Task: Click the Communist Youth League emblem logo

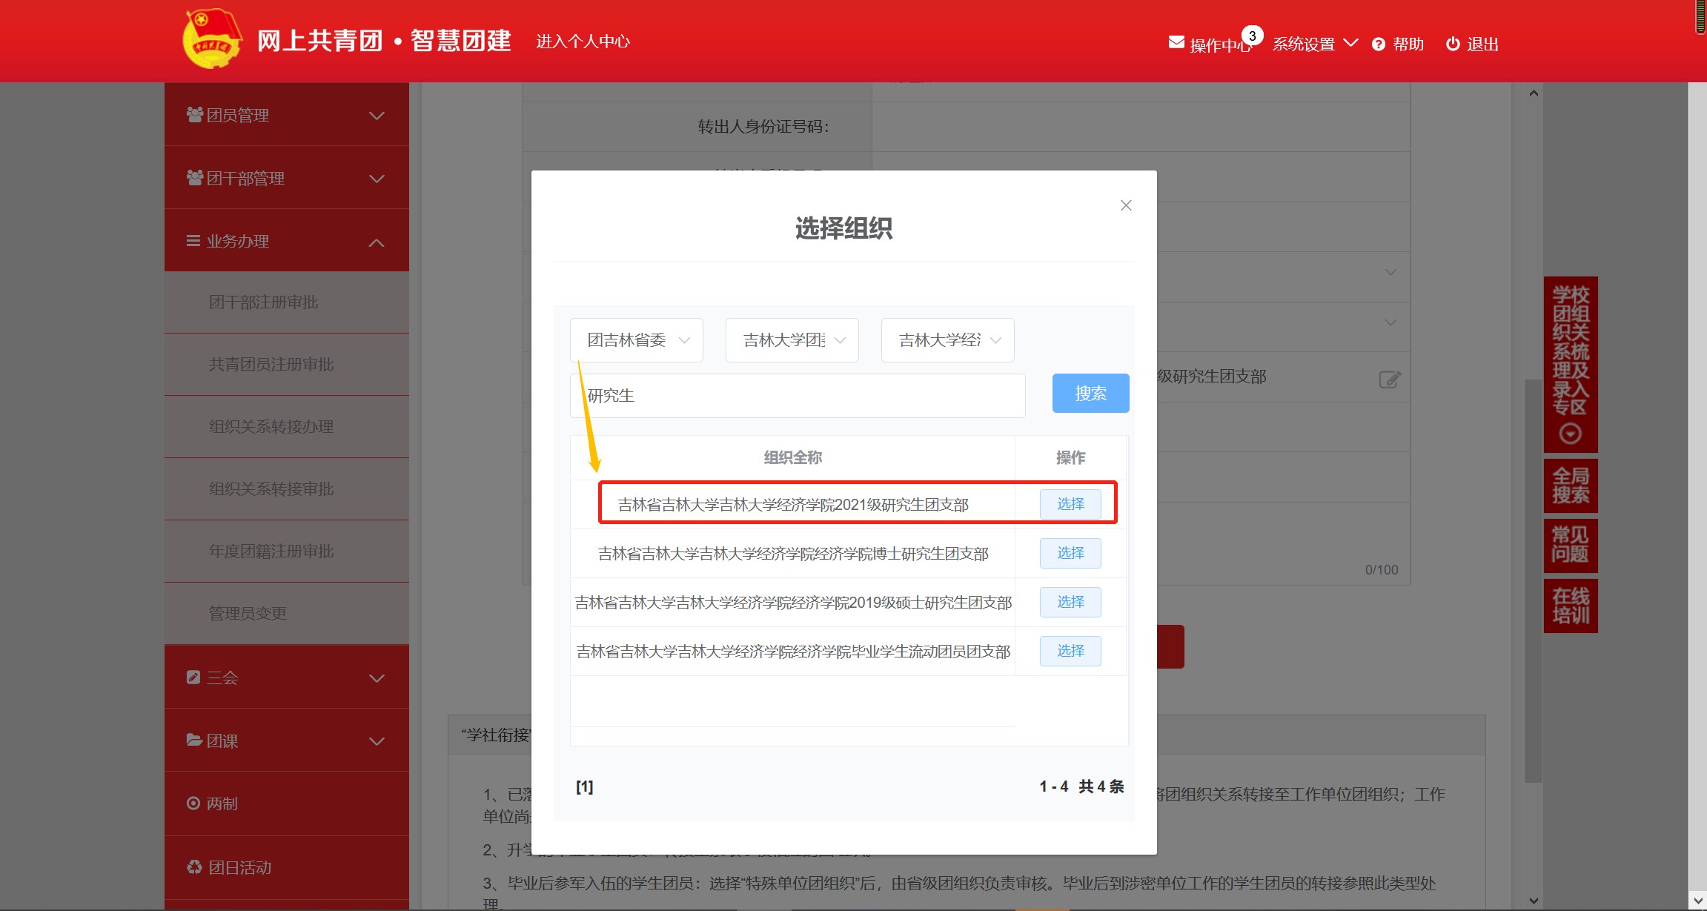Action: 212,40
